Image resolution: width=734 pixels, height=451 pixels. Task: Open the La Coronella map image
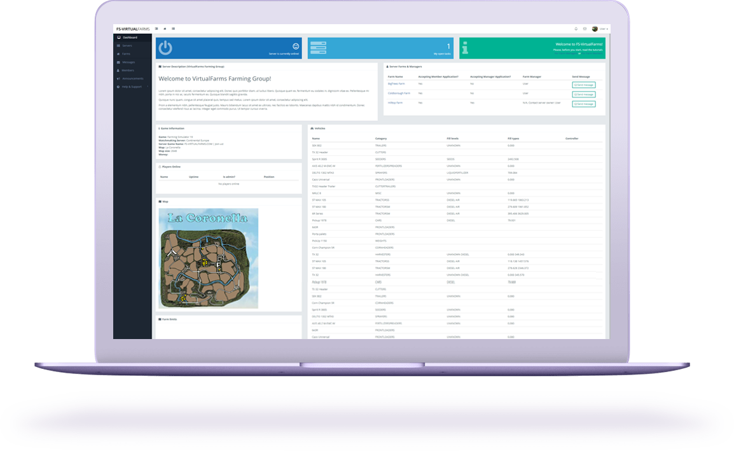[x=209, y=258]
